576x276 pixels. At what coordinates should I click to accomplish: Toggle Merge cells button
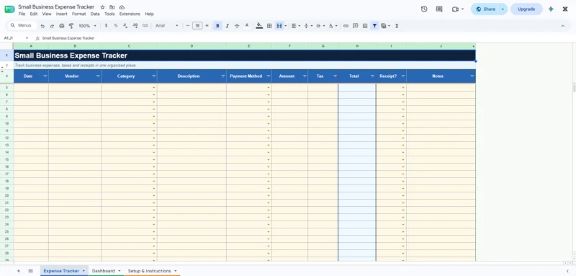tap(279, 26)
